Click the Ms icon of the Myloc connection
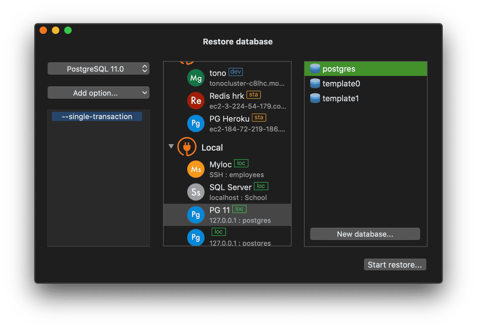 click(x=196, y=169)
